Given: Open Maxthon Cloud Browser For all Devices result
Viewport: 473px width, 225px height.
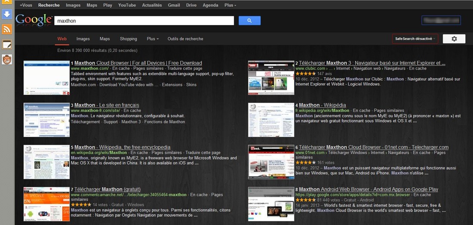Looking at the screenshot, I should click(138, 63).
